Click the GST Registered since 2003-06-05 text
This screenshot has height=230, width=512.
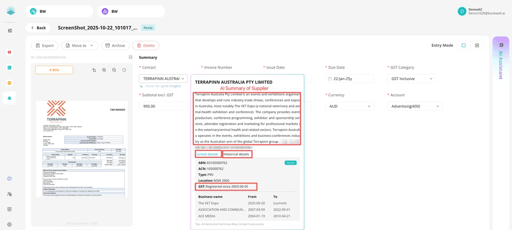pyautogui.click(x=223, y=187)
